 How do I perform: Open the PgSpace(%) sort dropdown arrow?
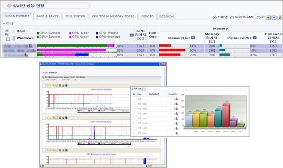pyautogui.click(x=255, y=38)
